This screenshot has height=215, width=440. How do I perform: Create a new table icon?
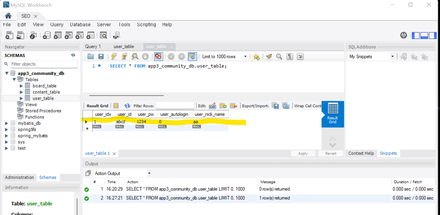point(58,35)
